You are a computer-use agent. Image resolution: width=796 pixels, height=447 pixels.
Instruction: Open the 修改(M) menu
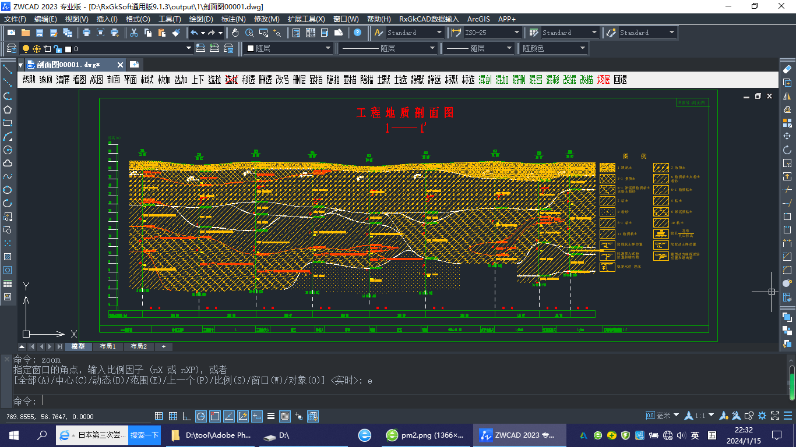(x=266, y=19)
